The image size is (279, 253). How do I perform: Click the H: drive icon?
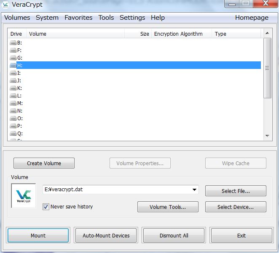click(13, 66)
